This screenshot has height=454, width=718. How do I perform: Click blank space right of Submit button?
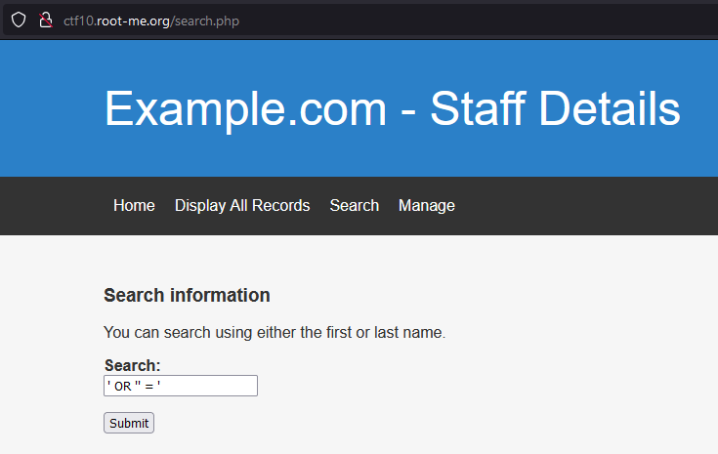click(x=391, y=423)
